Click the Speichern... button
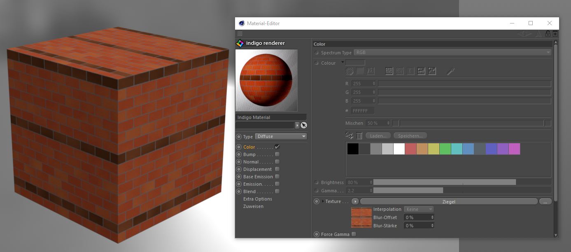 tap(410, 136)
